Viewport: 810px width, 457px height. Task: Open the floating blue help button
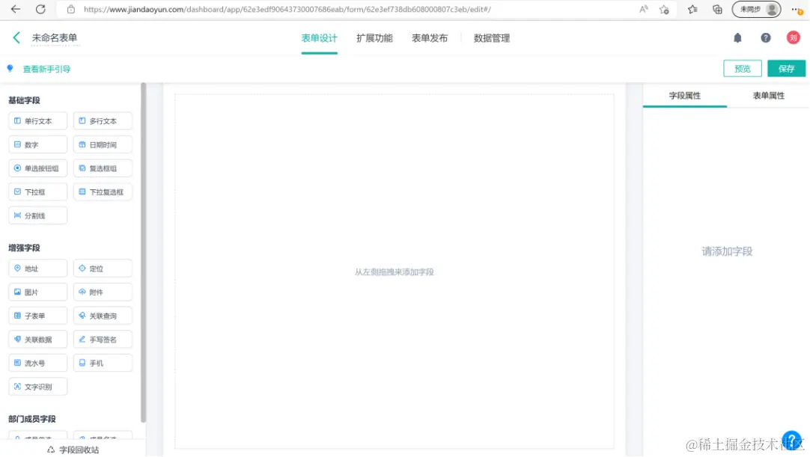pos(791,441)
